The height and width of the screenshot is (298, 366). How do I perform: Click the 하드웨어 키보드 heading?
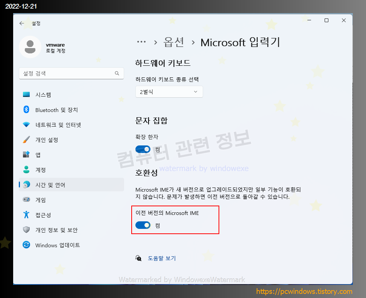[x=163, y=63]
